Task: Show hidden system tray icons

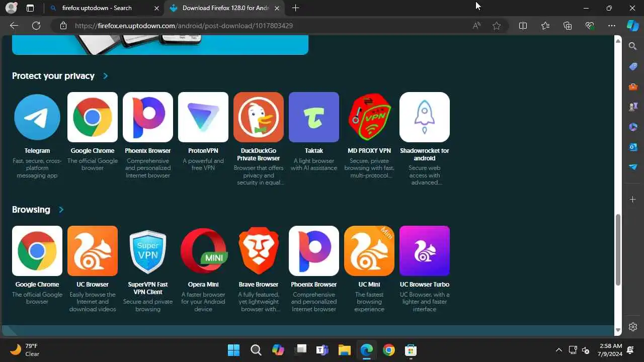Action: click(558, 350)
